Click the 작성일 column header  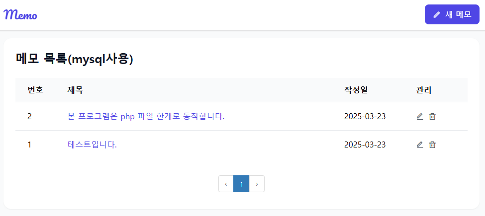coord(356,90)
